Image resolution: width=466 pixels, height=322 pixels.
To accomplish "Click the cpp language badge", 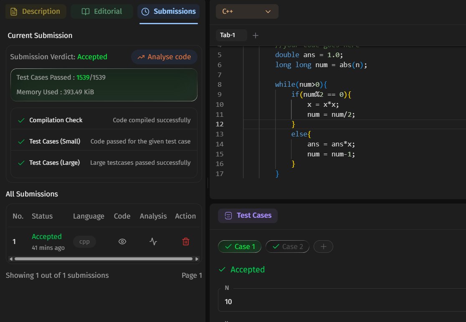I will coord(84,241).
